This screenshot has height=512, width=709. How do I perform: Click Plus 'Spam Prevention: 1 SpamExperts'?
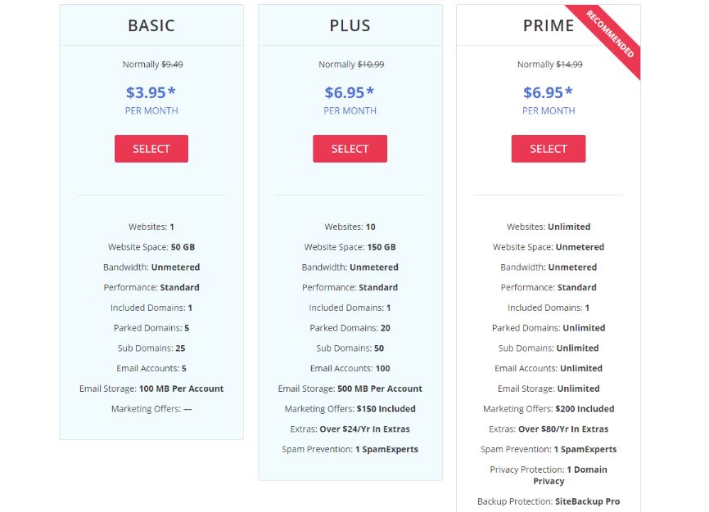(x=350, y=450)
